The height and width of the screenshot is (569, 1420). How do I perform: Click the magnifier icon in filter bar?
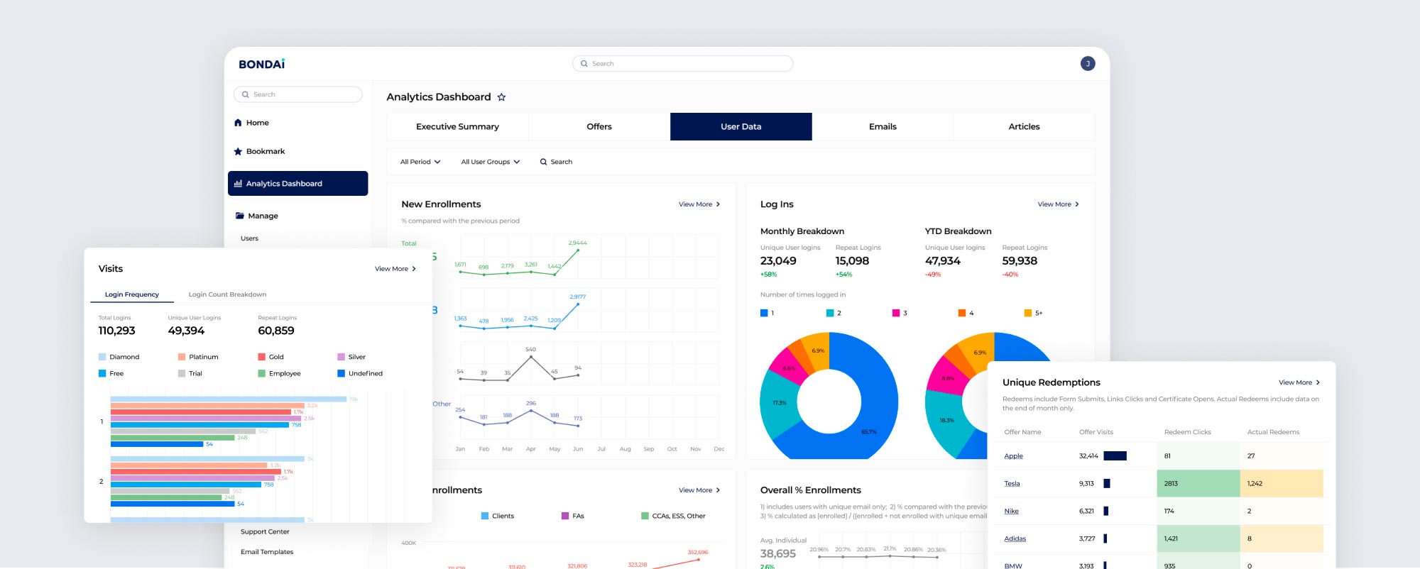(x=543, y=162)
